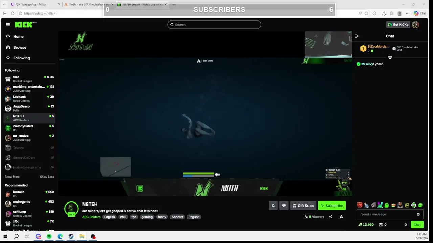This screenshot has width=433, height=243.
Task: Open the browser tab list dropdown
Action: click(x=4, y=5)
